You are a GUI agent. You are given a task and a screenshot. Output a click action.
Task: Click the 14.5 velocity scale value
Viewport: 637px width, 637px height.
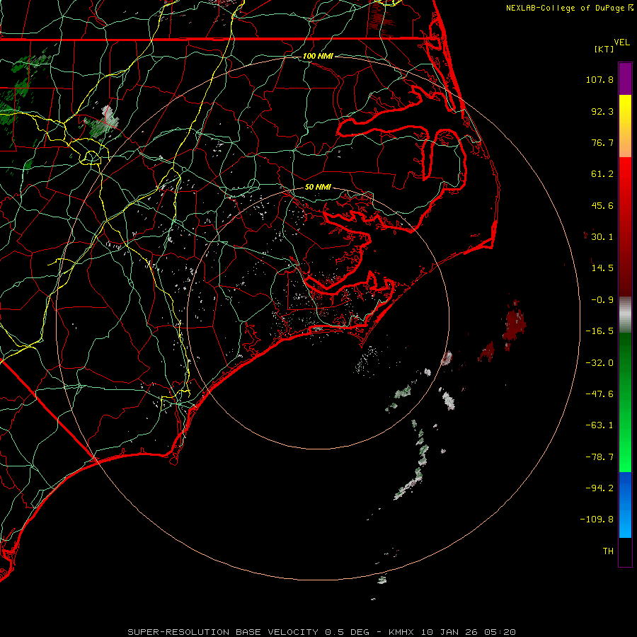[602, 268]
